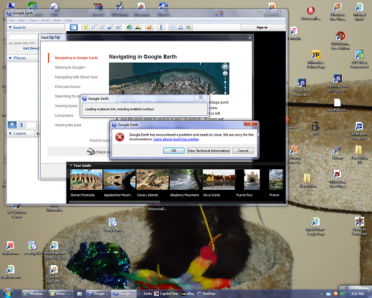Open the TFC trash can desktop icon
The image size is (372, 298).
pyautogui.click(x=315, y=128)
